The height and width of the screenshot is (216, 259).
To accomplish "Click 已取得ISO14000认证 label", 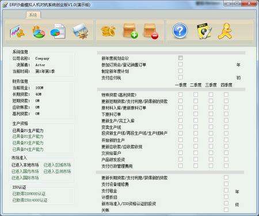I will point(30,200).
